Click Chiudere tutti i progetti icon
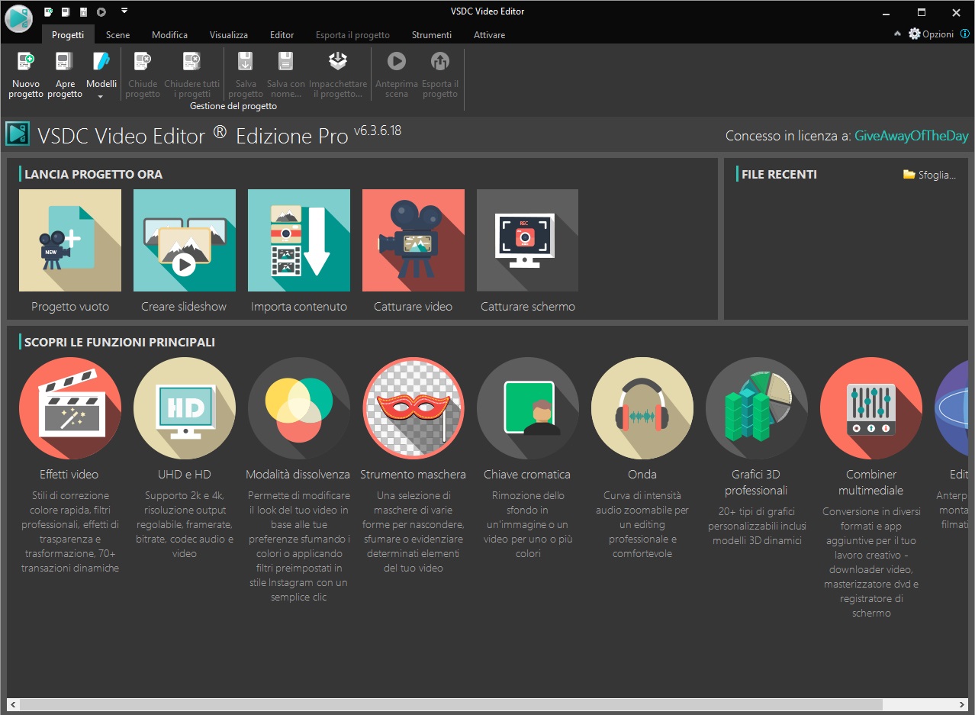Screen dimensions: 975x715 click(x=191, y=62)
